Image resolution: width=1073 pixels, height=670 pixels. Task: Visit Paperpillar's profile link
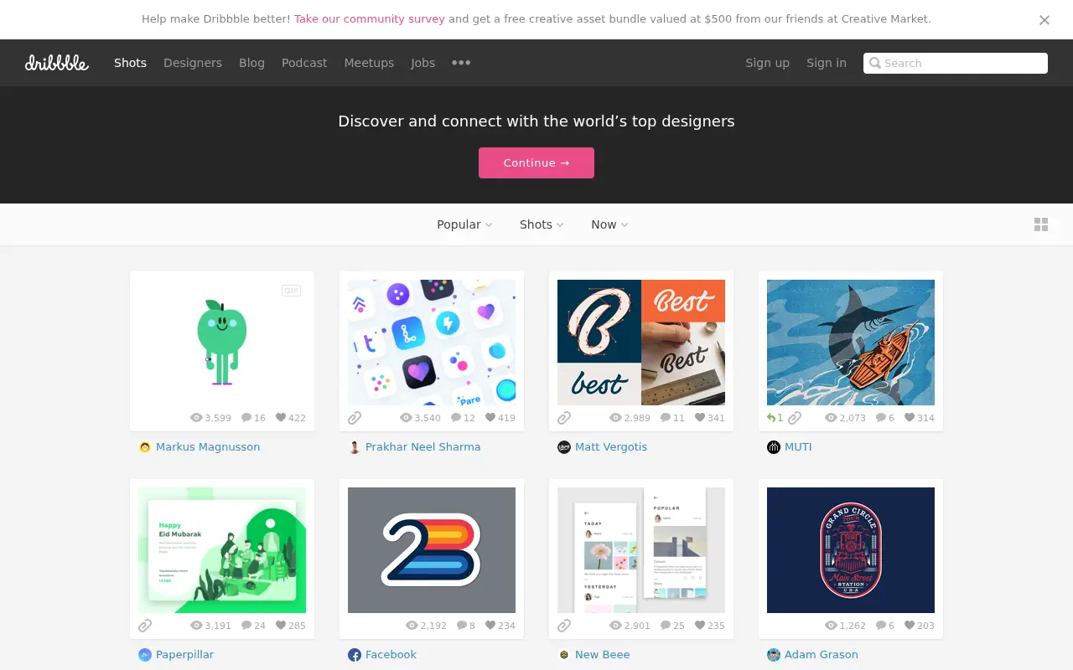pos(184,655)
